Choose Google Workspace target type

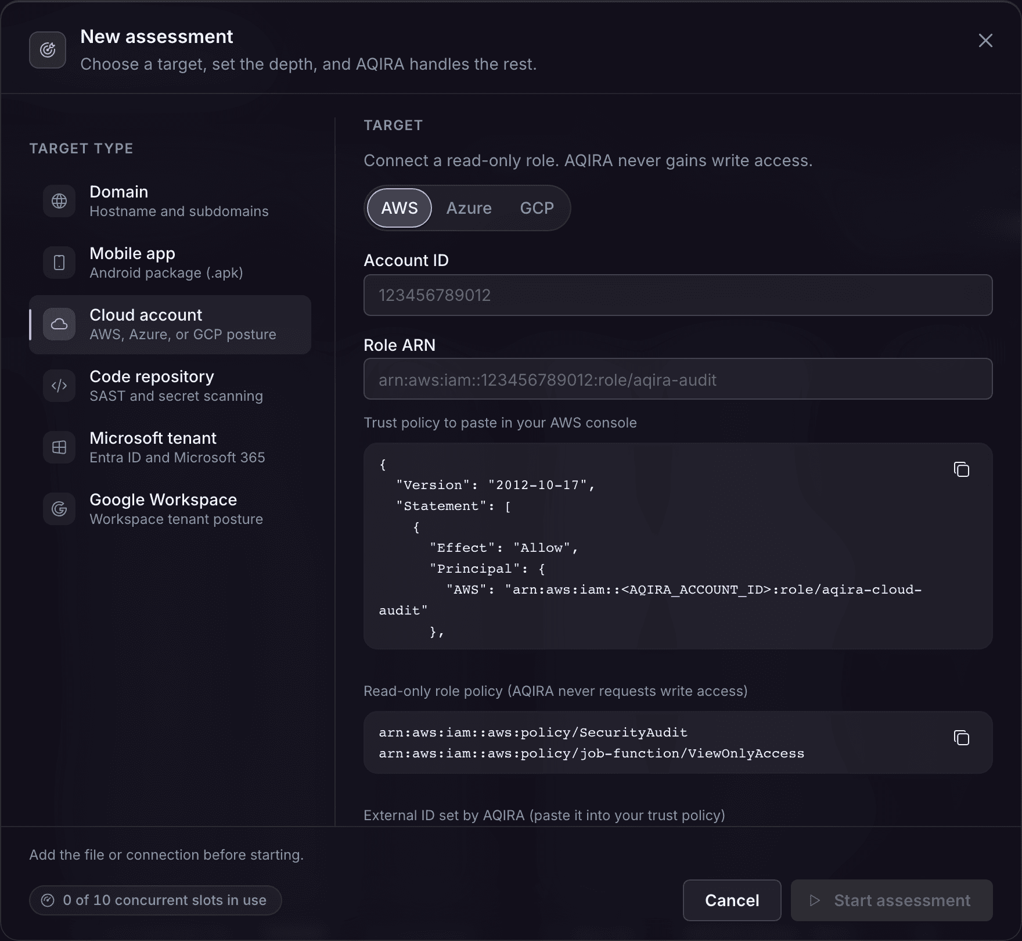coord(170,509)
